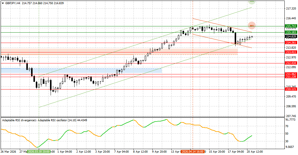Click the current price label 214.839

[291, 36]
